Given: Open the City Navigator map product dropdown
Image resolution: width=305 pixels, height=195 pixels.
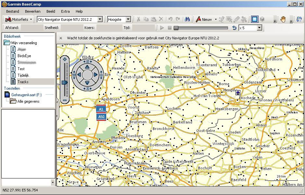Looking at the screenshot, I should 100,19.
